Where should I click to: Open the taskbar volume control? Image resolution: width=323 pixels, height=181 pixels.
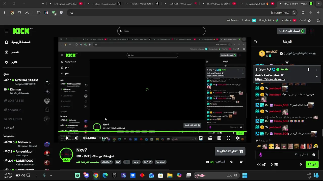click(x=23, y=175)
